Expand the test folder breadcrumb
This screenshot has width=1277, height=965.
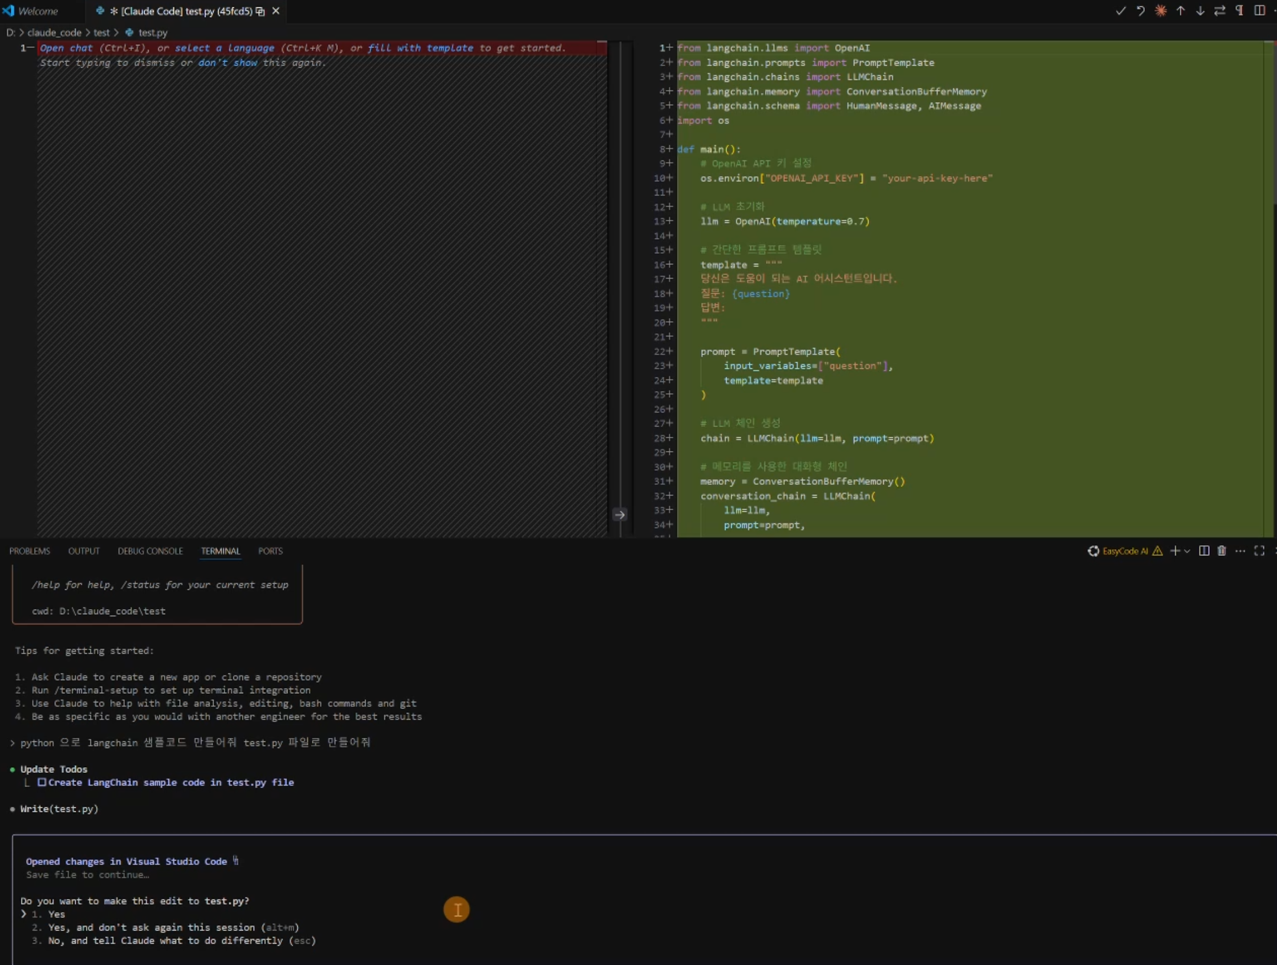101,33
